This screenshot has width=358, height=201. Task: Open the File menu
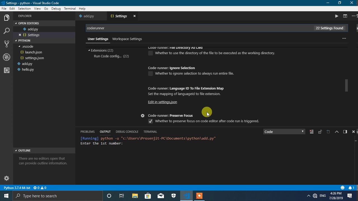pyautogui.click(x=4, y=9)
